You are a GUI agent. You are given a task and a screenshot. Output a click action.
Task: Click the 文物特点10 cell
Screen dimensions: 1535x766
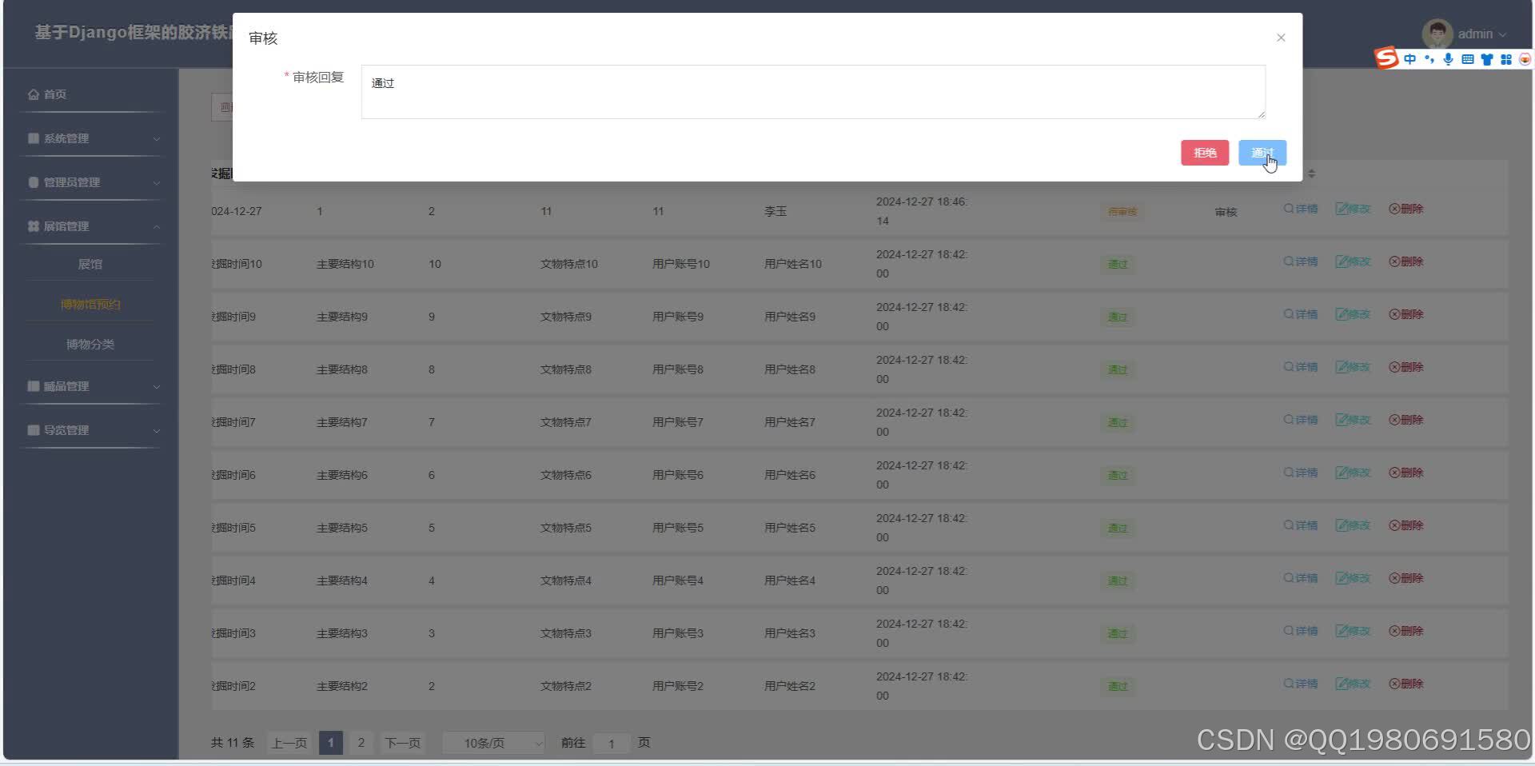tap(568, 264)
